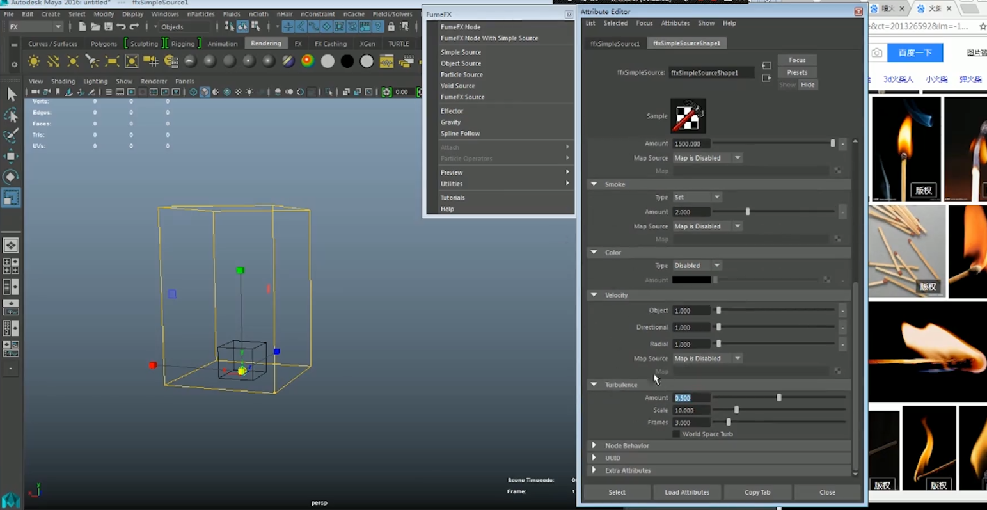Adjust the Smoke Amount slider
The height and width of the screenshot is (510, 987).
pos(747,212)
